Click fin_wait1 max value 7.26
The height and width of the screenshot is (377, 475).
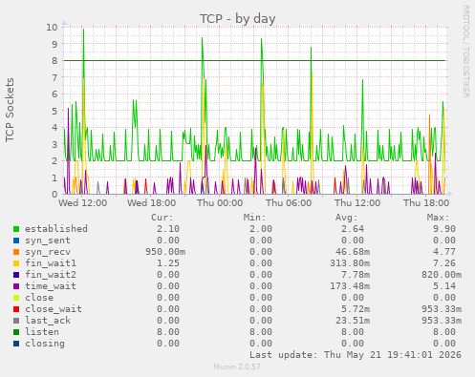click(444, 263)
